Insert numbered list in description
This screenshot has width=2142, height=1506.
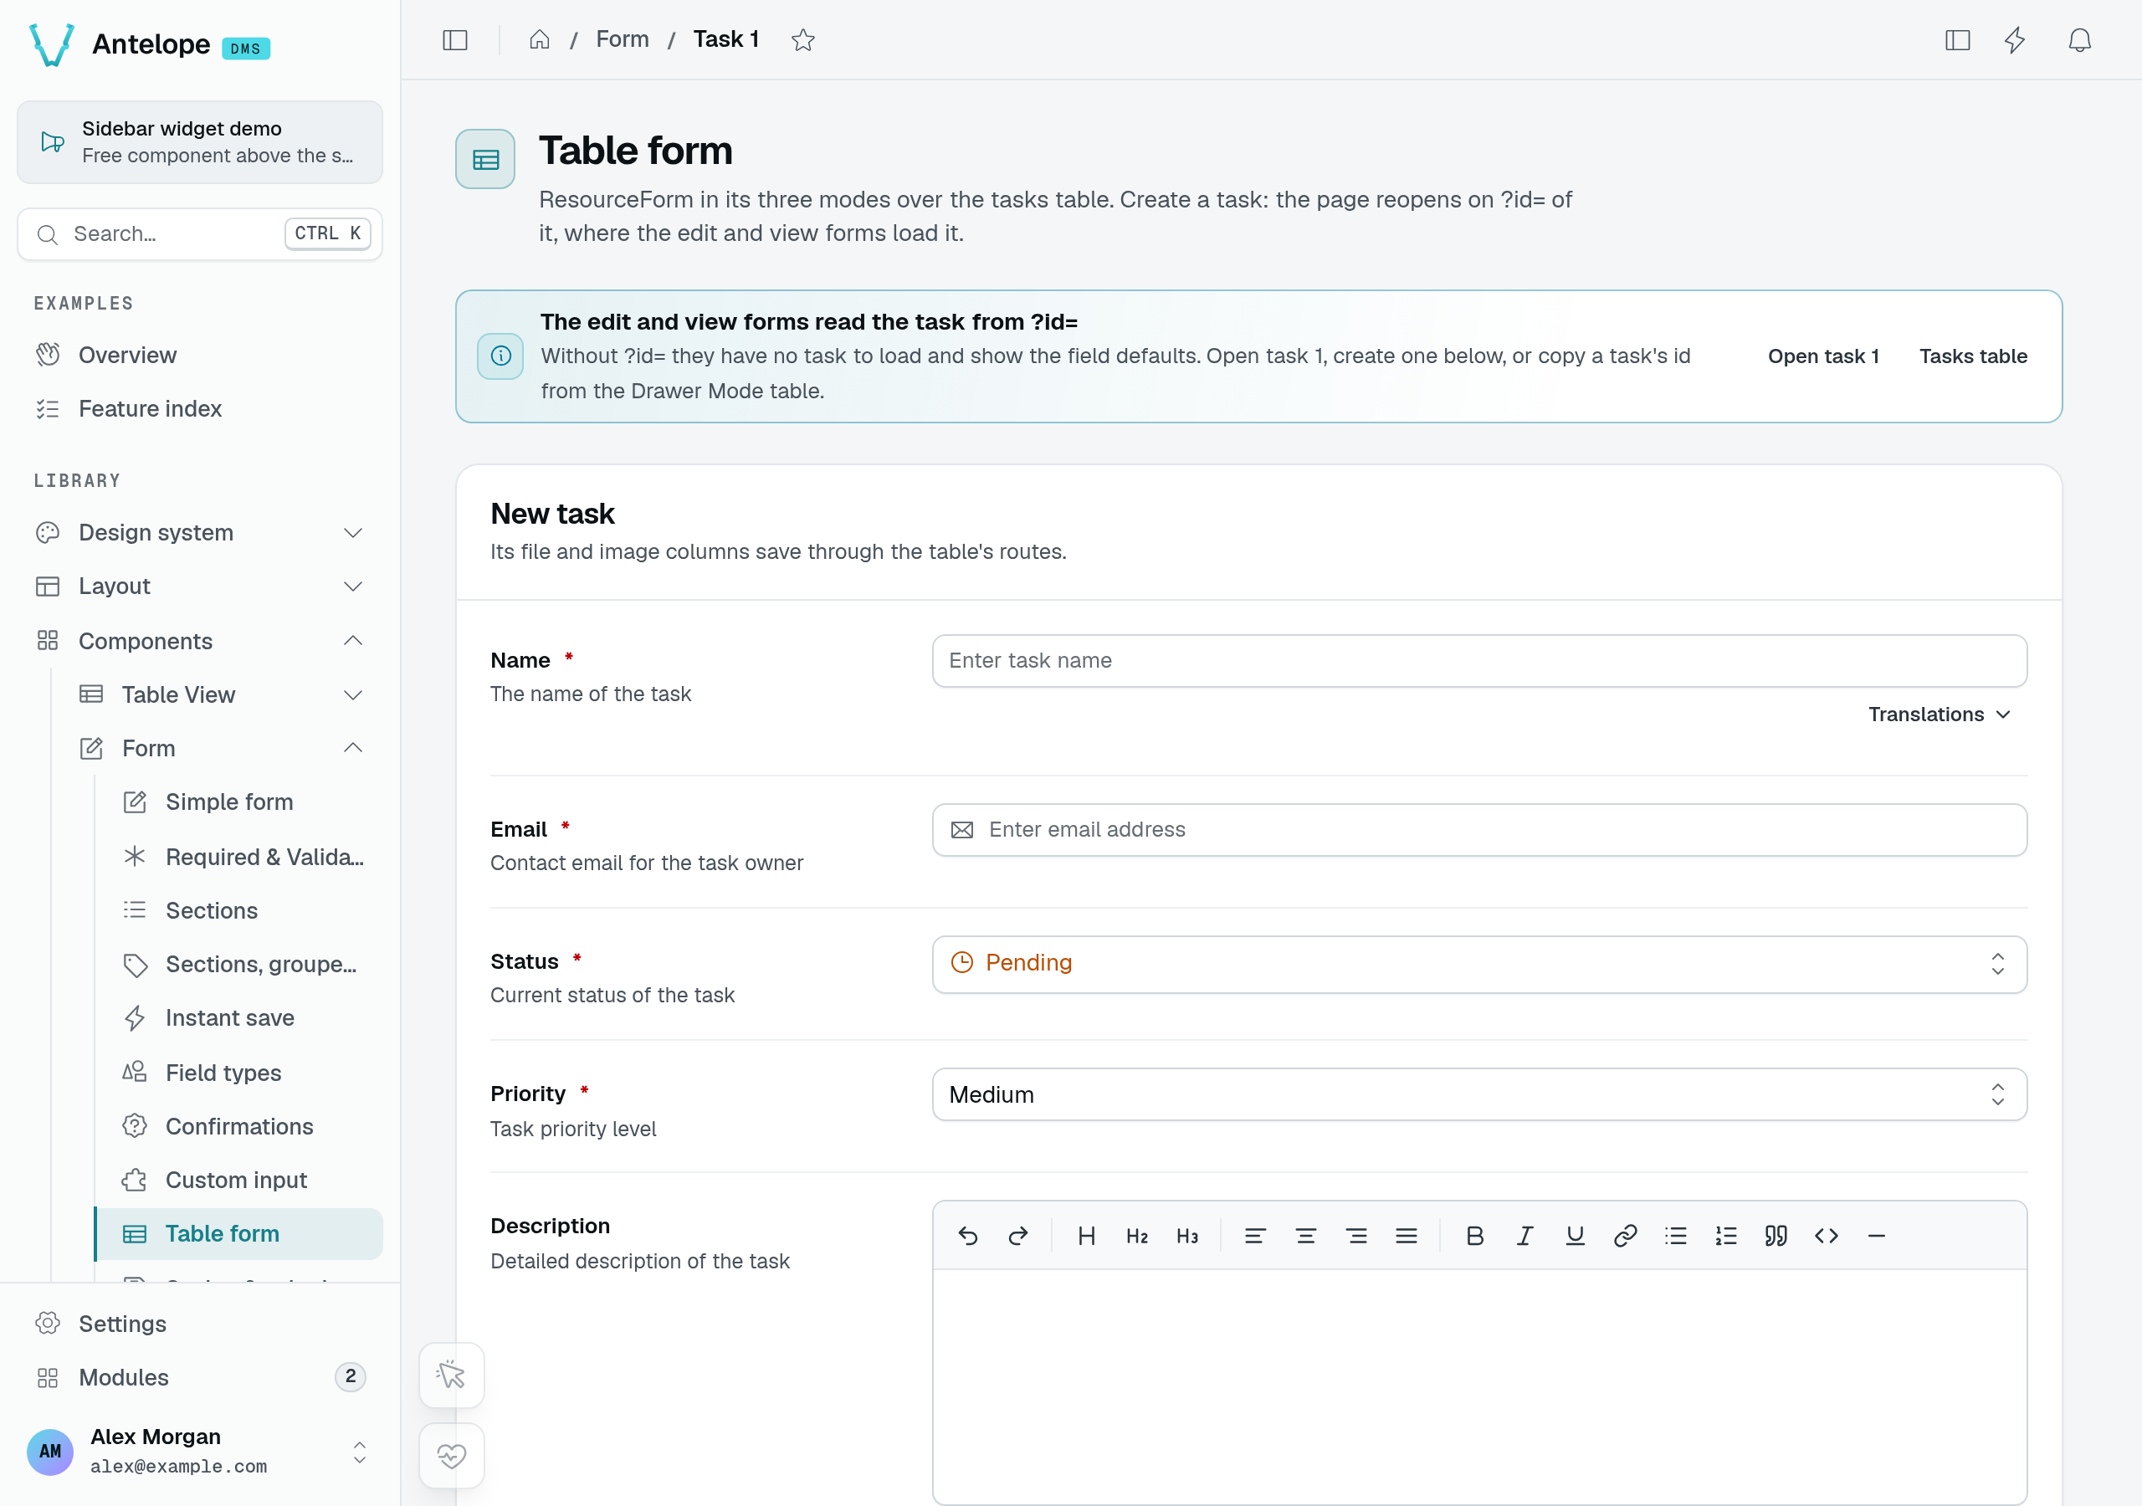[1726, 1236]
